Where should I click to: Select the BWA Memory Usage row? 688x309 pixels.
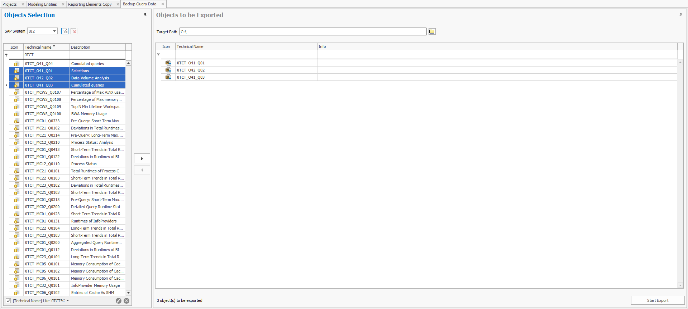[x=67, y=113]
